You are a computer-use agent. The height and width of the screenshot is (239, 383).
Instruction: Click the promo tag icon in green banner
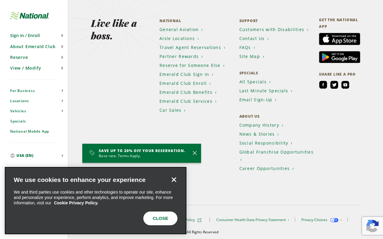tap(92, 153)
